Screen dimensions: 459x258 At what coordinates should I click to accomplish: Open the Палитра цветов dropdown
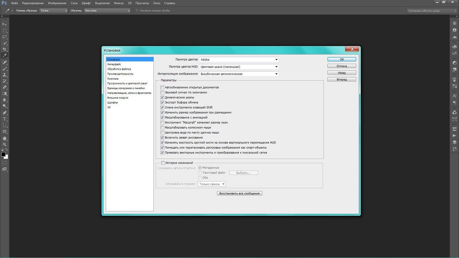tap(239, 59)
